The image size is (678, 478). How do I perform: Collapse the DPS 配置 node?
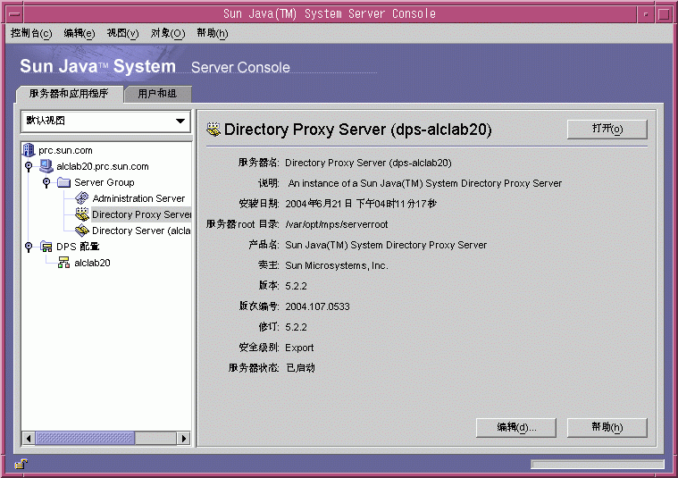(x=29, y=247)
